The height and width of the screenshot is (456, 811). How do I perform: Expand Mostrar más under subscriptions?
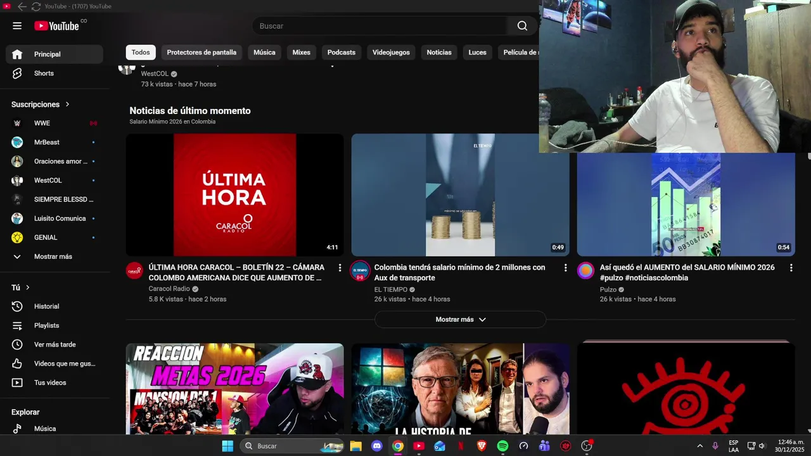(54, 256)
